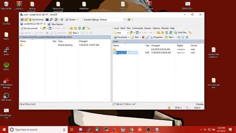
Task: Sort local panel by Changed column
Action: coord(83,41)
